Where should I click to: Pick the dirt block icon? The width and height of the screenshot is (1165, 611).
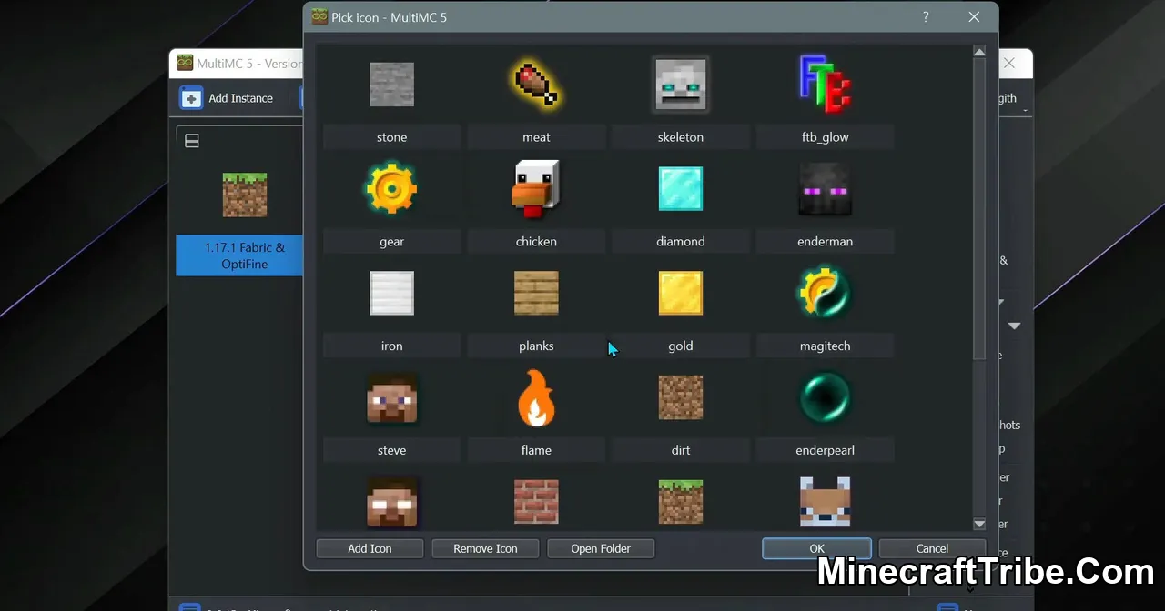point(681,398)
